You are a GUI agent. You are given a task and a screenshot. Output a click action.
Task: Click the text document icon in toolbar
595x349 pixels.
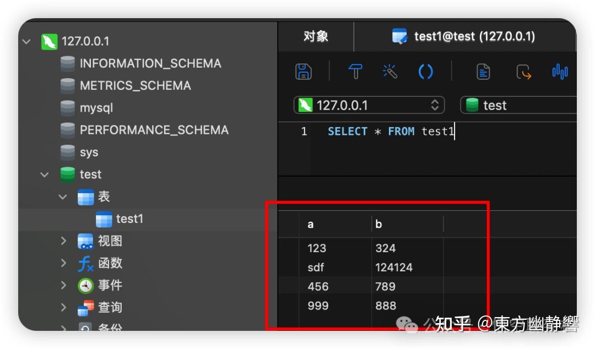[483, 72]
